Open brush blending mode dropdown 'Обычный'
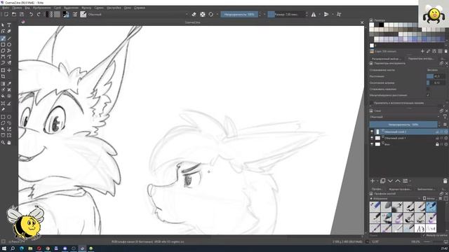The image size is (449, 252). tap(138, 14)
